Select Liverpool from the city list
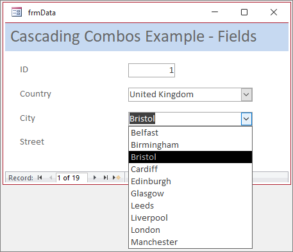This screenshot has height=252, width=293. pos(190,218)
